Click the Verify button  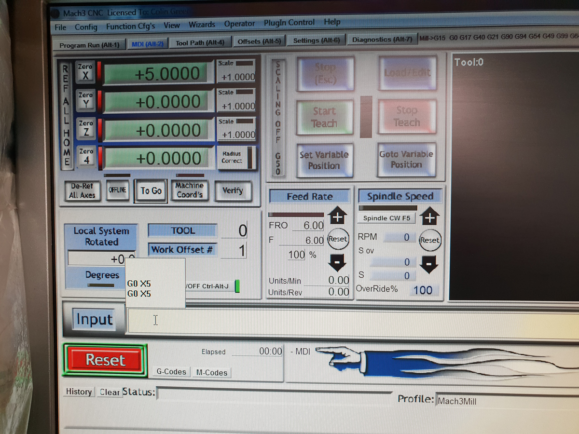pos(233,190)
